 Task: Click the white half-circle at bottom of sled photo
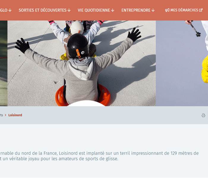coord(86,103)
